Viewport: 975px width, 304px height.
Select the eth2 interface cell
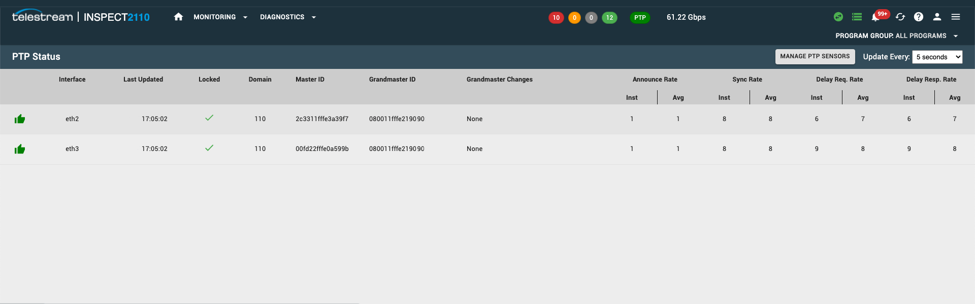tap(72, 119)
